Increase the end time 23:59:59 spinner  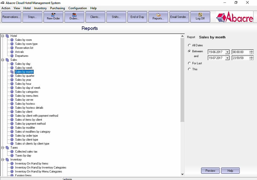coord(251,57)
